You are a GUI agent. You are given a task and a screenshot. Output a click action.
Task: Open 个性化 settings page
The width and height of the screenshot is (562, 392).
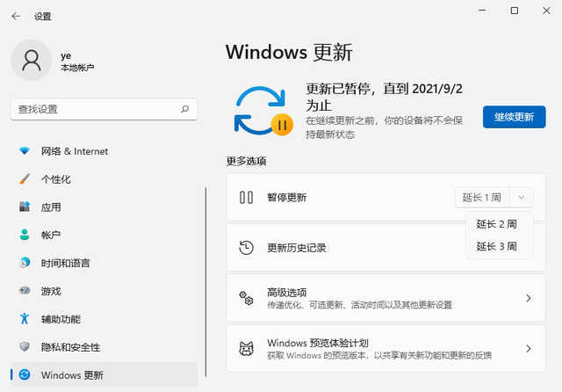(104, 179)
